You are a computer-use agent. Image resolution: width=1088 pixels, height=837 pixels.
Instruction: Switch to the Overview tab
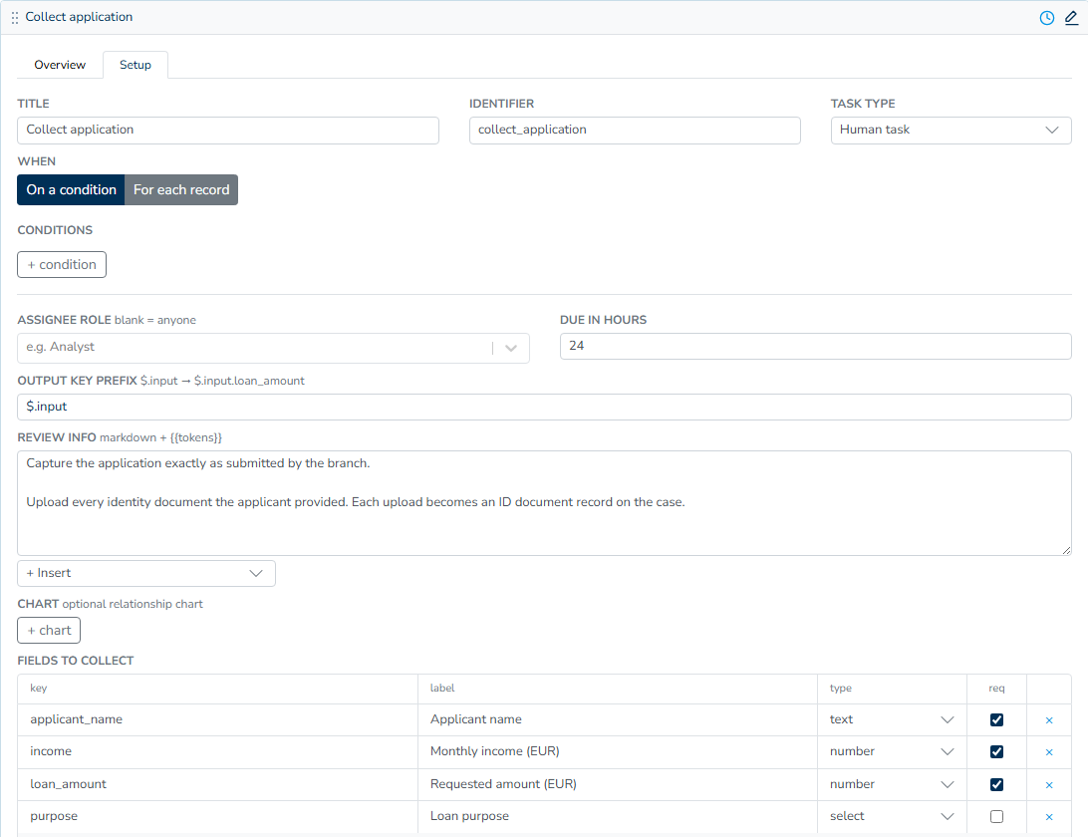pyautogui.click(x=60, y=65)
